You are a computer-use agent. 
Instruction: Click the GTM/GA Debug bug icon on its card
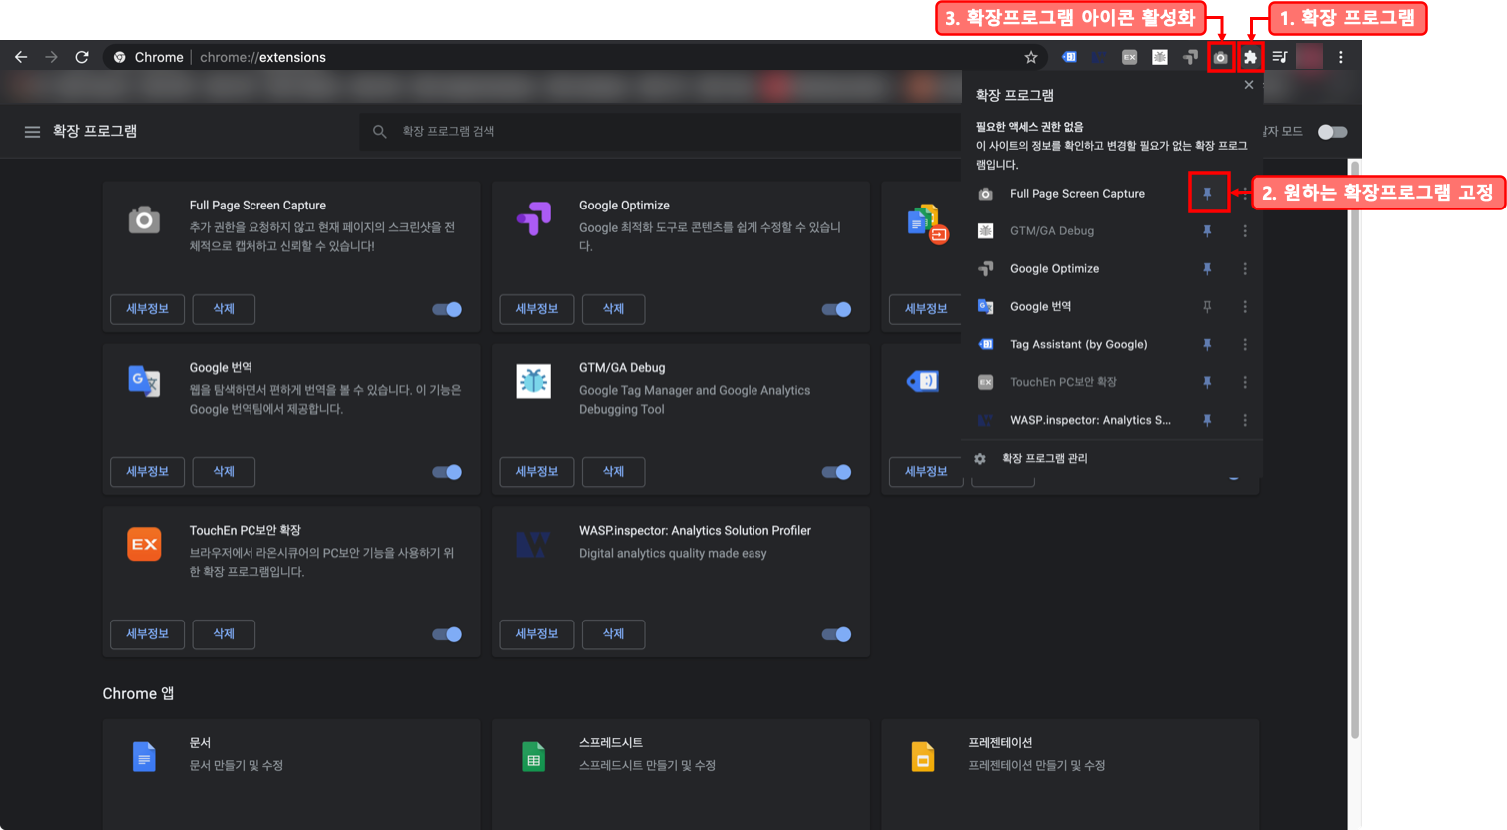pyautogui.click(x=534, y=381)
